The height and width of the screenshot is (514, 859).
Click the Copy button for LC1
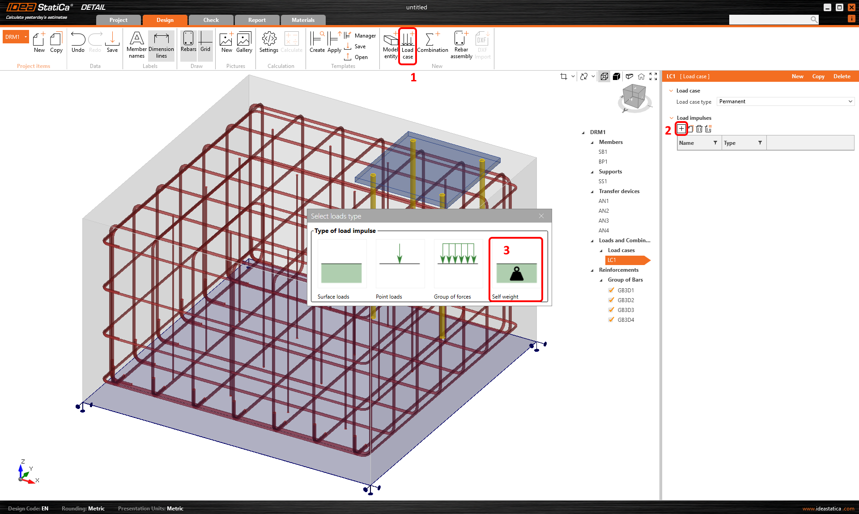(x=818, y=76)
